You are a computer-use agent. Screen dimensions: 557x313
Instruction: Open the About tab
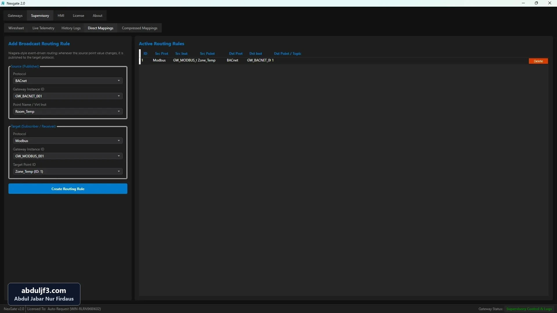[97, 16]
